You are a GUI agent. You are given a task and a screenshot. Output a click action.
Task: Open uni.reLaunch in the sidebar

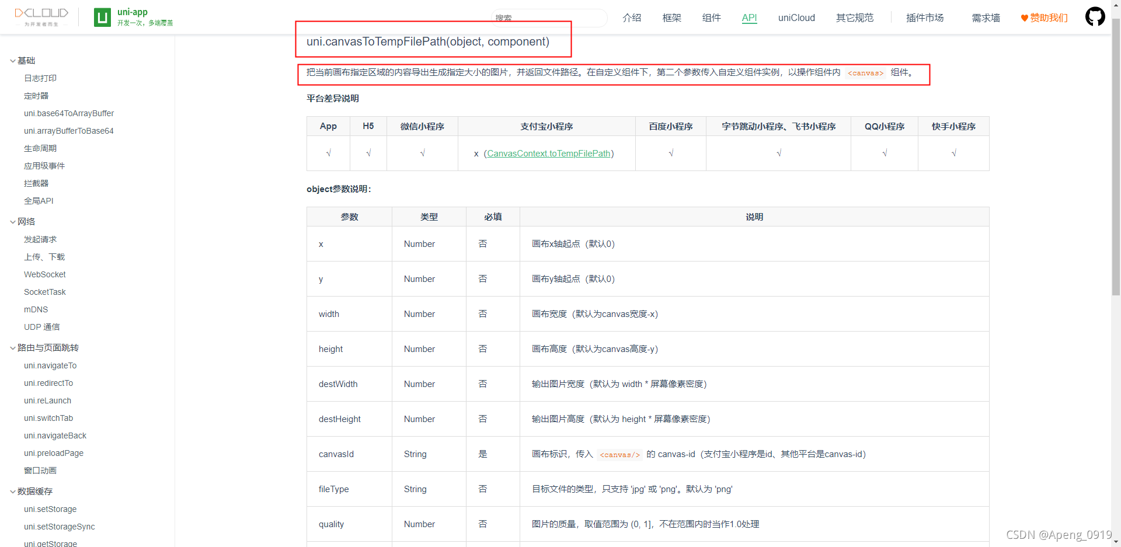coord(47,400)
